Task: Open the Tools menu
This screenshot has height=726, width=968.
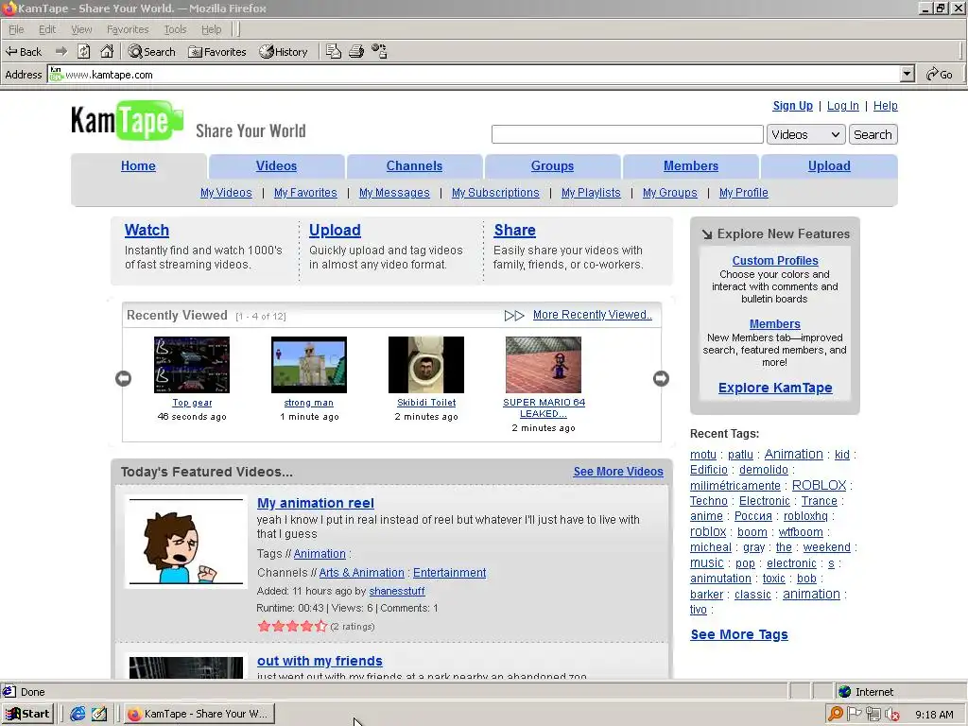Action: pyautogui.click(x=175, y=29)
